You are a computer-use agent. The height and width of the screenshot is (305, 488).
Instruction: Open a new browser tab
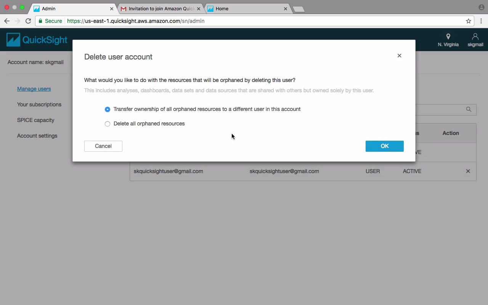pyautogui.click(x=299, y=9)
